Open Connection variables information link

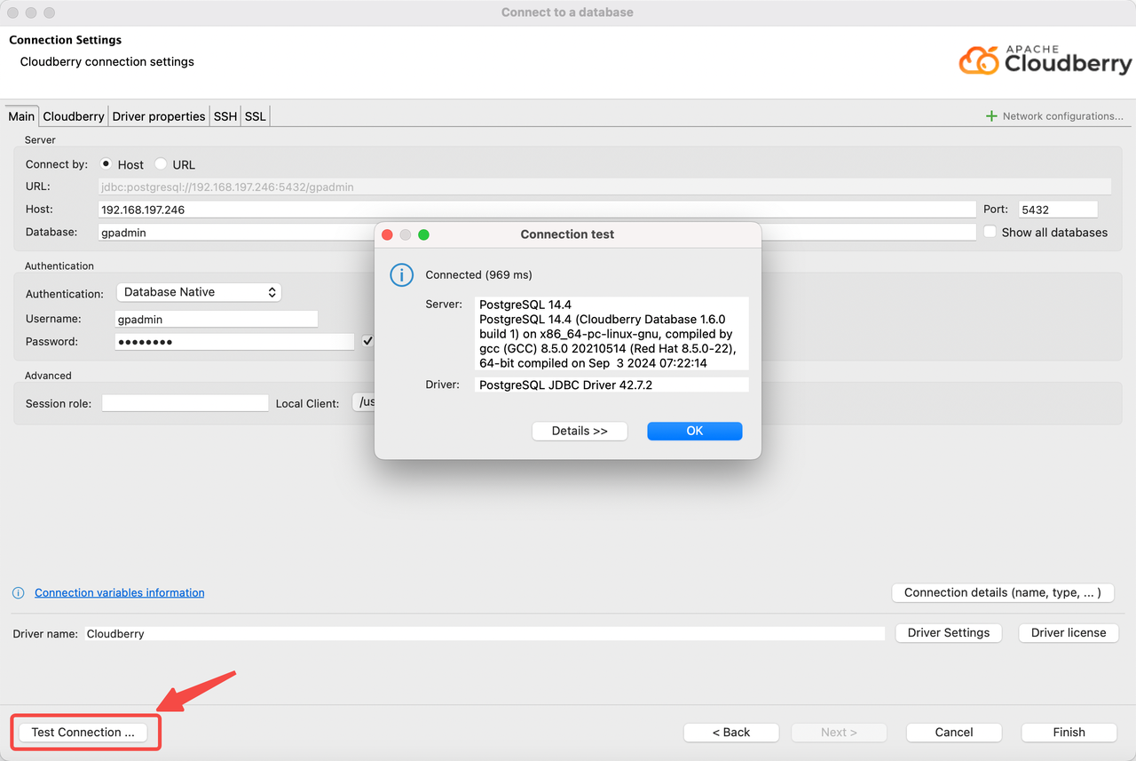click(119, 593)
